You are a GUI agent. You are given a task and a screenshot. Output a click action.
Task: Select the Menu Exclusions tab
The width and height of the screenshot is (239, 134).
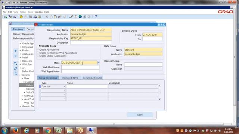pos(48,78)
